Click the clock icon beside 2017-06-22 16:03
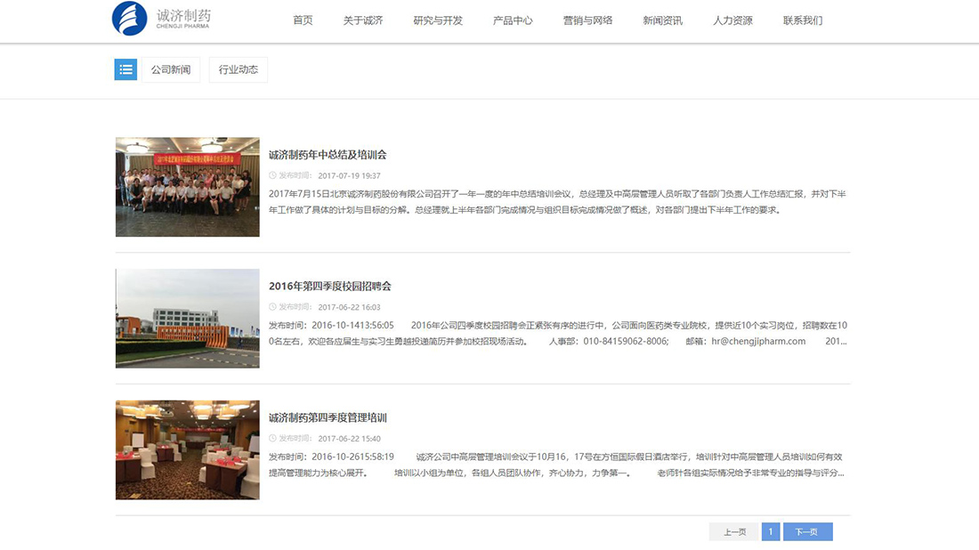Image resolution: width=979 pixels, height=550 pixels. click(272, 306)
